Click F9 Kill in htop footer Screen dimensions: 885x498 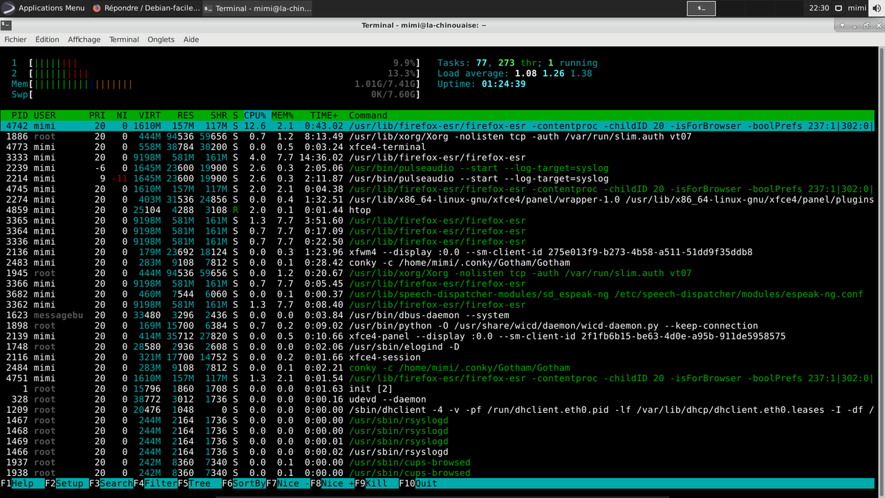click(376, 483)
